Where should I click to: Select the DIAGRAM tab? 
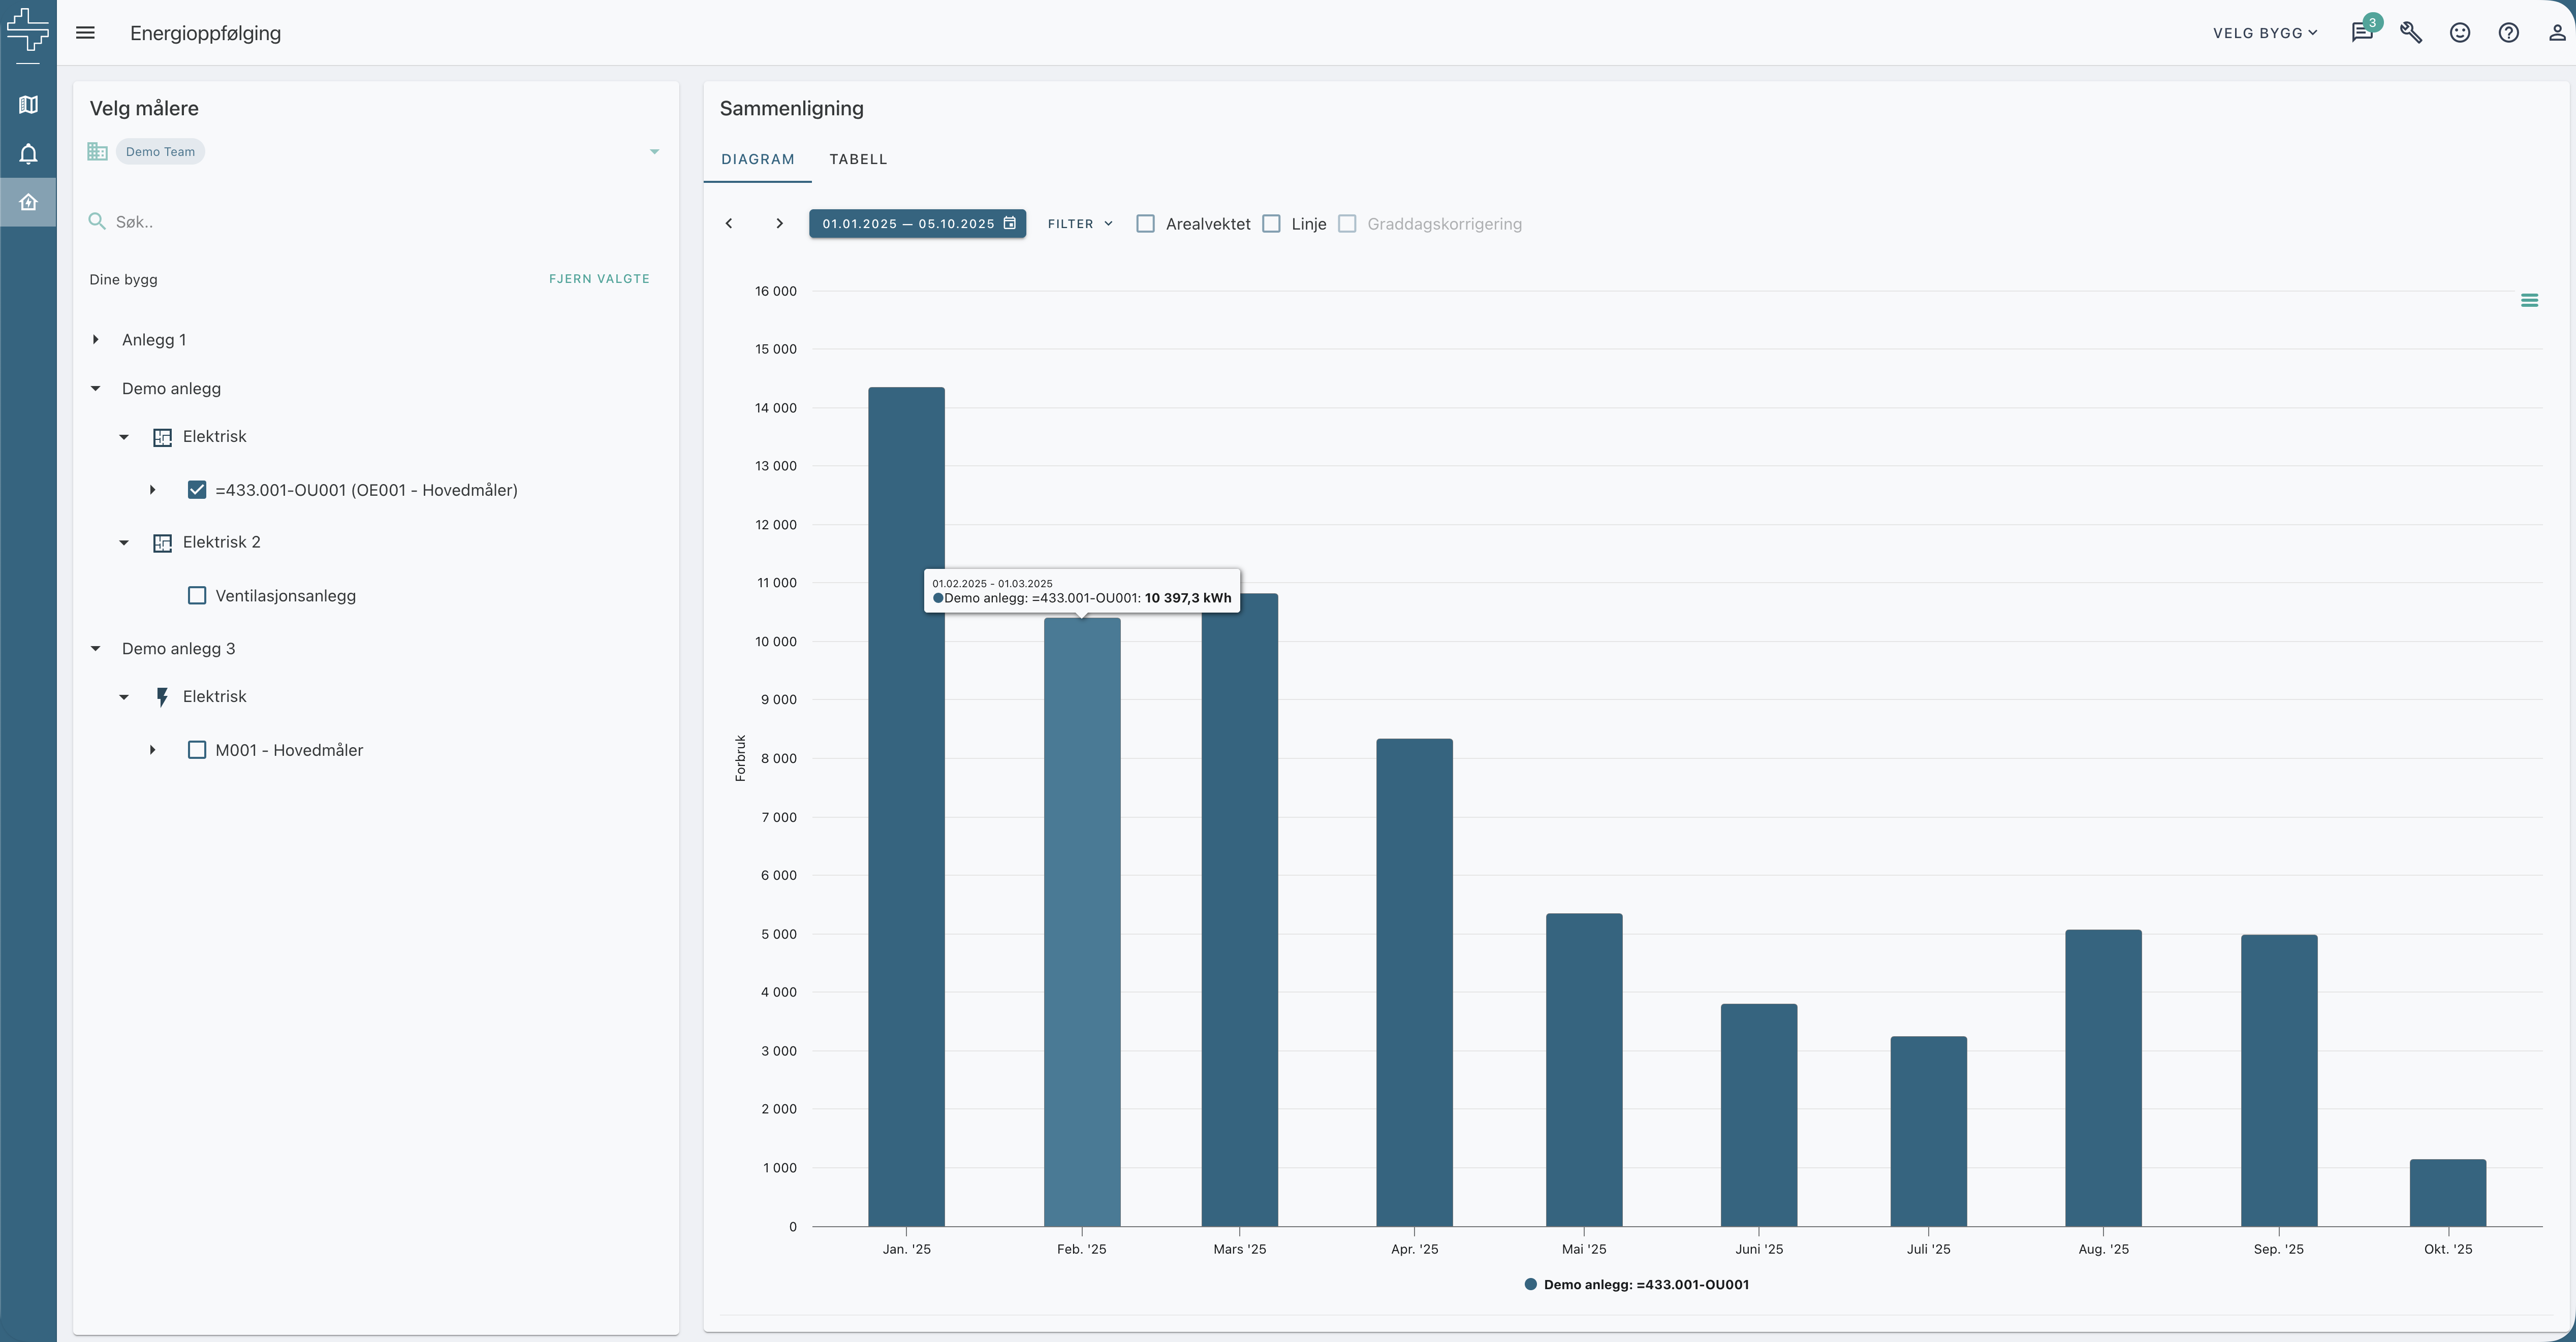(758, 159)
